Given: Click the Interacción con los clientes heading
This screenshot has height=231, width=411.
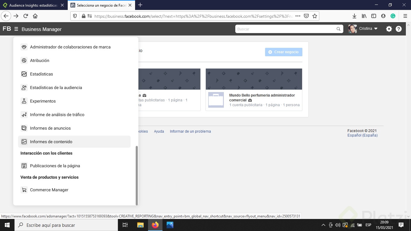Looking at the screenshot, I should click(x=46, y=153).
